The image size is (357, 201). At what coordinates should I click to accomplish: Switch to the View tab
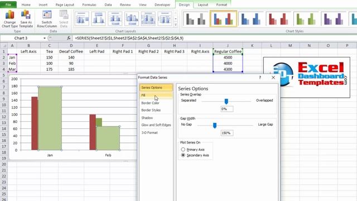(143, 4)
